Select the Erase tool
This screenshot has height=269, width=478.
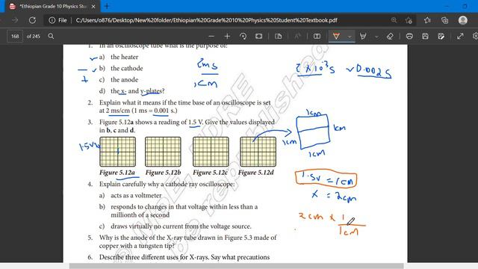click(x=390, y=37)
